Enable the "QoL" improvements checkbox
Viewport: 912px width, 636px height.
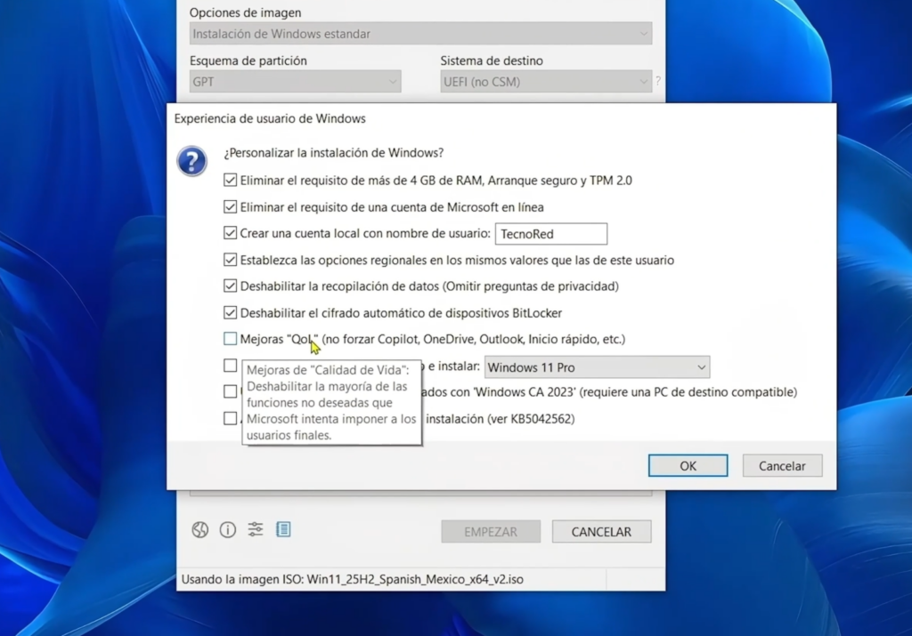pyautogui.click(x=231, y=339)
